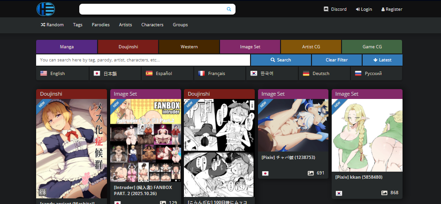
Task: Toggle the red Doujinshi category filter
Action: 128,46
